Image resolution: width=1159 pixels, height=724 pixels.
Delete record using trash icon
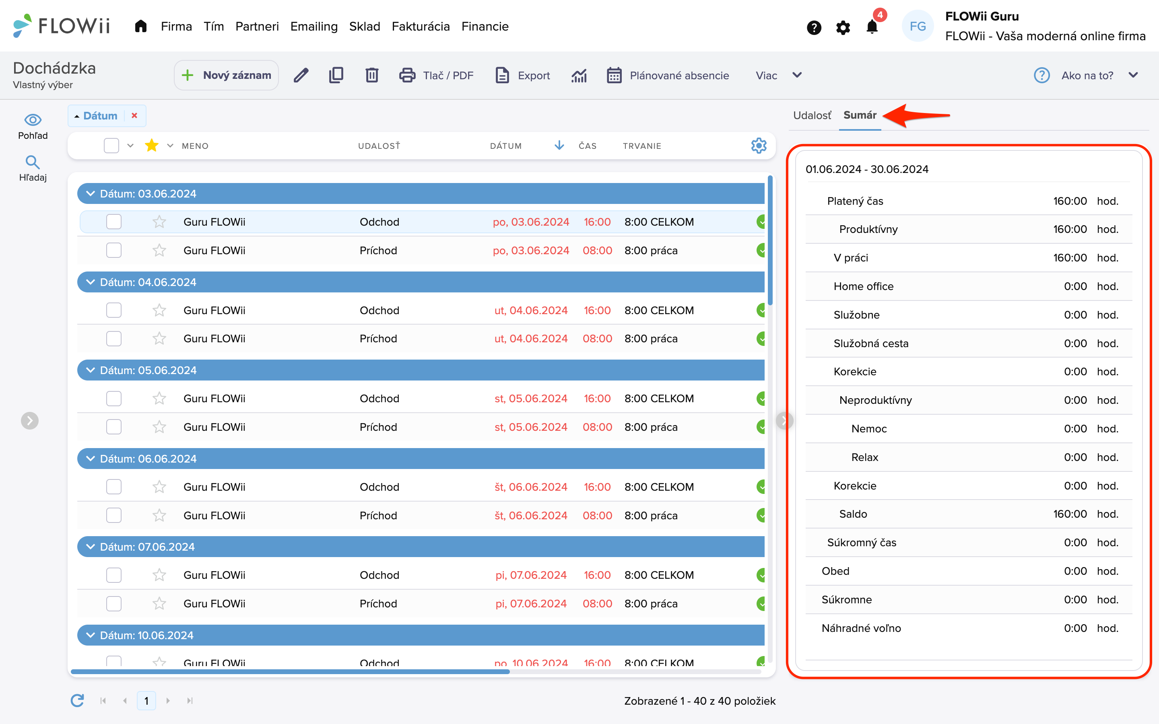tap(372, 75)
